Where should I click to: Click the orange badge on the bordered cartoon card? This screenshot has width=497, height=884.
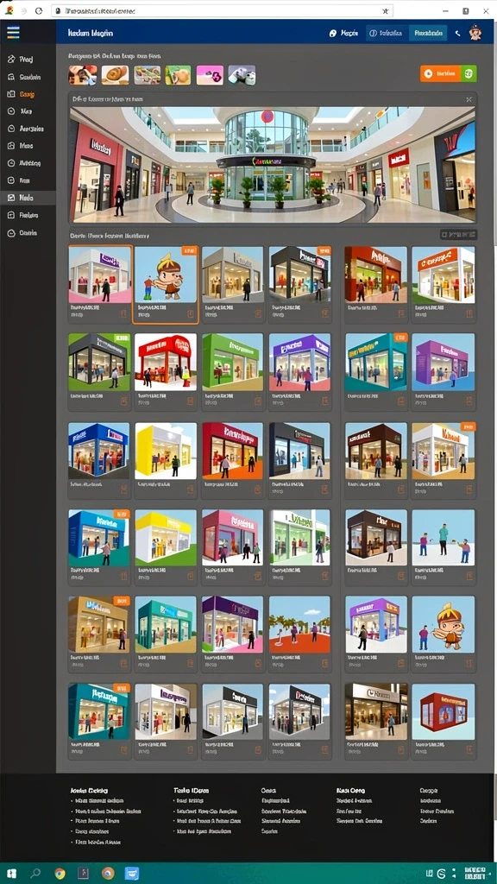click(x=189, y=250)
